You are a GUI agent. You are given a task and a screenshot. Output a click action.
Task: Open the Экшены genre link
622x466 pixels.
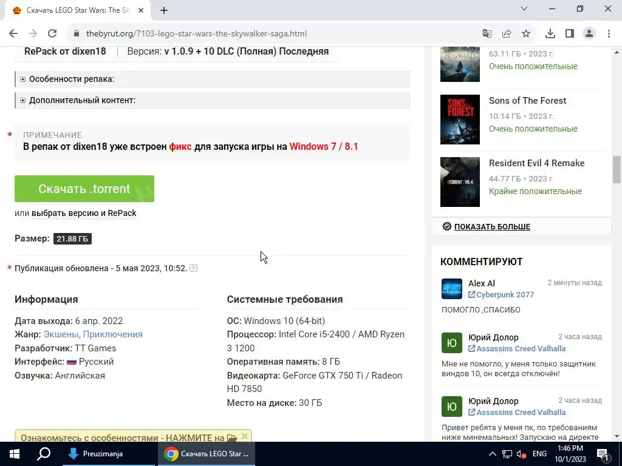tap(61, 334)
